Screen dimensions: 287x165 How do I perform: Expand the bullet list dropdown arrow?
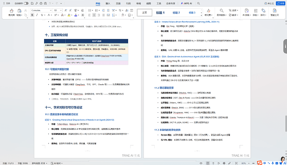click(92, 10)
